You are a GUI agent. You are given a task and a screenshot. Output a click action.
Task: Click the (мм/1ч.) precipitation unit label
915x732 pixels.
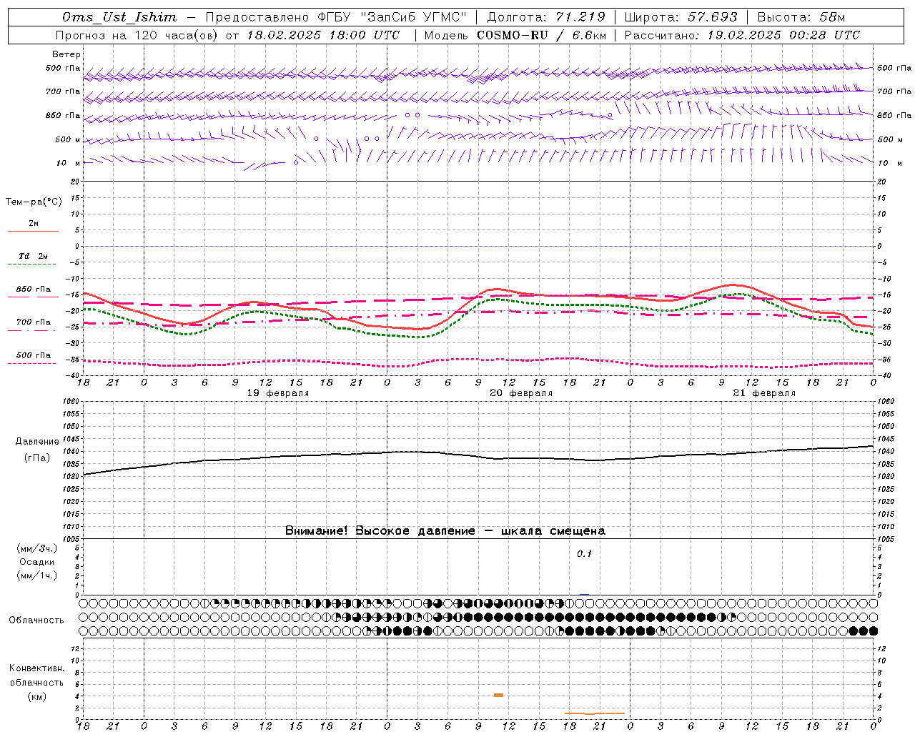pyautogui.click(x=36, y=575)
